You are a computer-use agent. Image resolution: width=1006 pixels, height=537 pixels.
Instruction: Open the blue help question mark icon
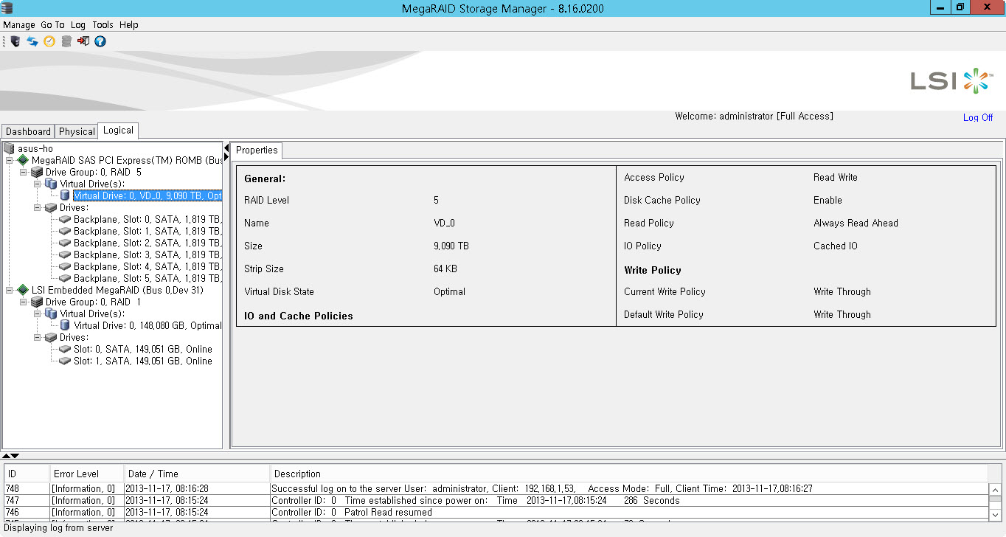point(100,41)
